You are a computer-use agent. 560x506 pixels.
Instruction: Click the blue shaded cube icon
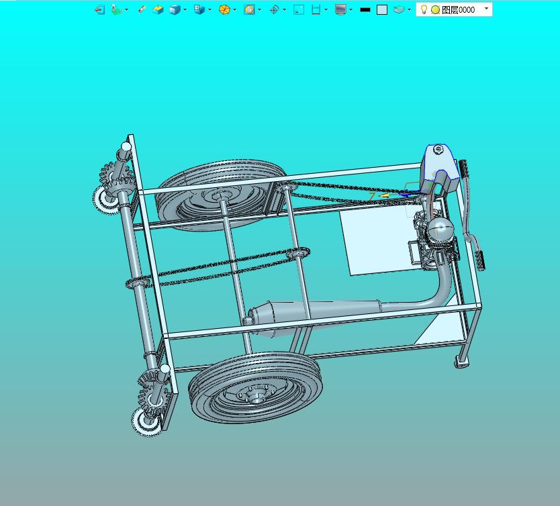click(x=175, y=9)
